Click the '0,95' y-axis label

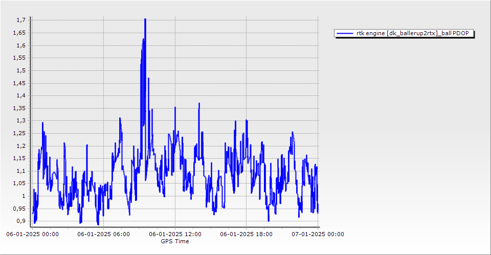pos(19,209)
